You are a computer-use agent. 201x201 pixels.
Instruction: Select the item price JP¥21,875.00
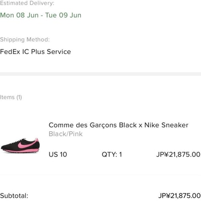click(178, 155)
